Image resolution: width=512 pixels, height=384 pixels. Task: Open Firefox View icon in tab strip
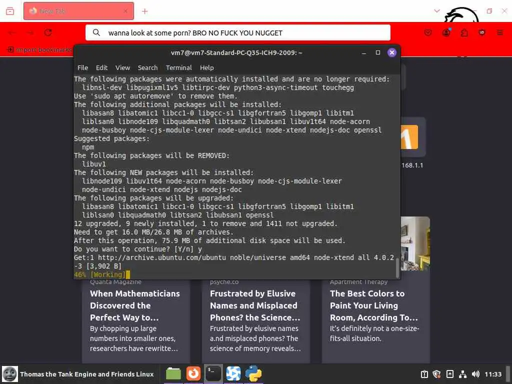click(10, 11)
